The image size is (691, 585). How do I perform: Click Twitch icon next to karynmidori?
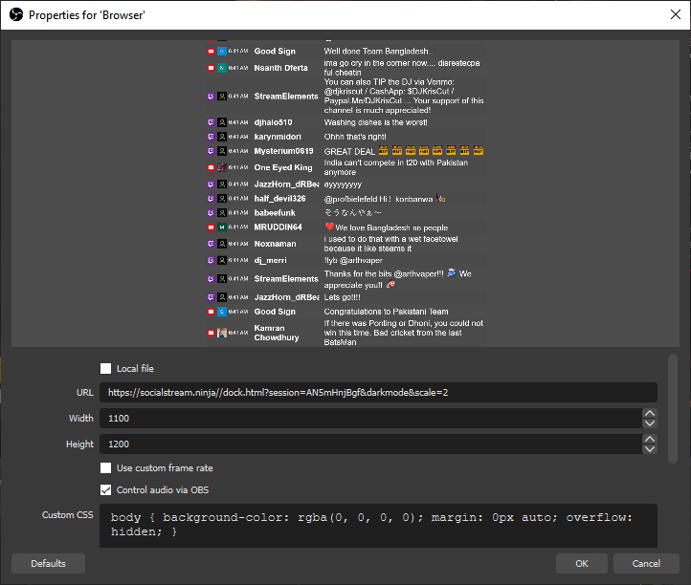pyautogui.click(x=211, y=137)
